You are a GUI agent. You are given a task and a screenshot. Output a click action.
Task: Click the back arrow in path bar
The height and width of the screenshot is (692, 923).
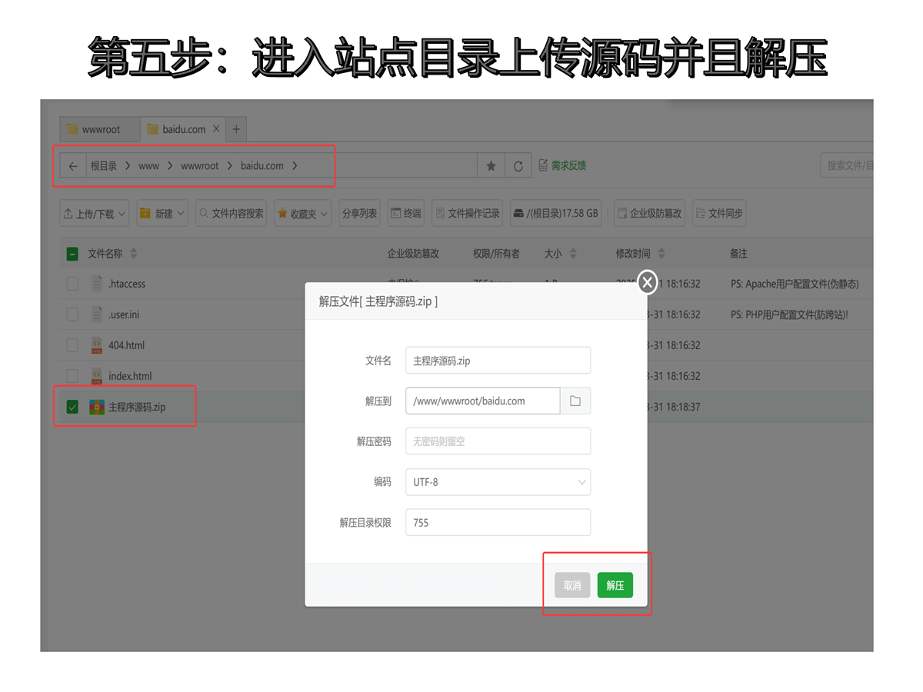(73, 166)
